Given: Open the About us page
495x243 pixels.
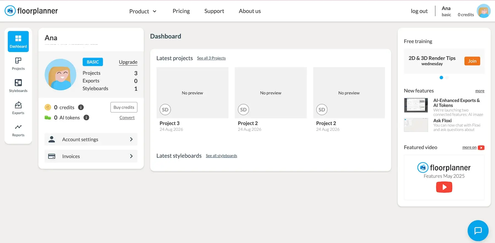Looking at the screenshot, I should pyautogui.click(x=250, y=11).
